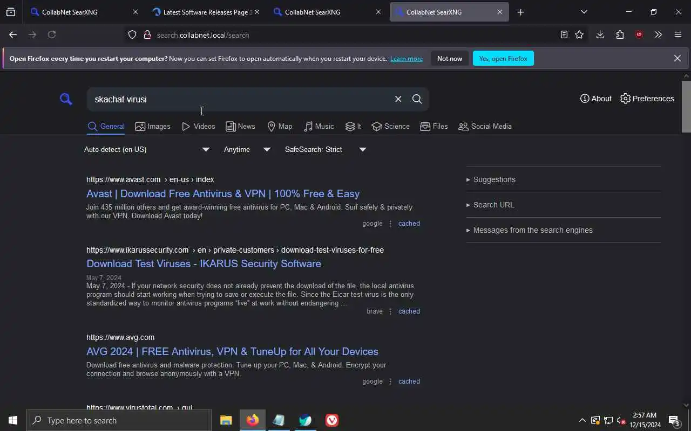Submit search with the magnifier button
The height and width of the screenshot is (431, 691).
point(417,99)
